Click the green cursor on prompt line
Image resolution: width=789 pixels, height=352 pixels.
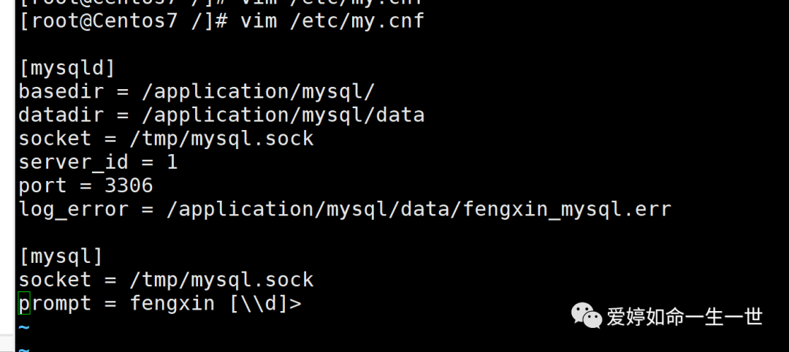click(24, 303)
